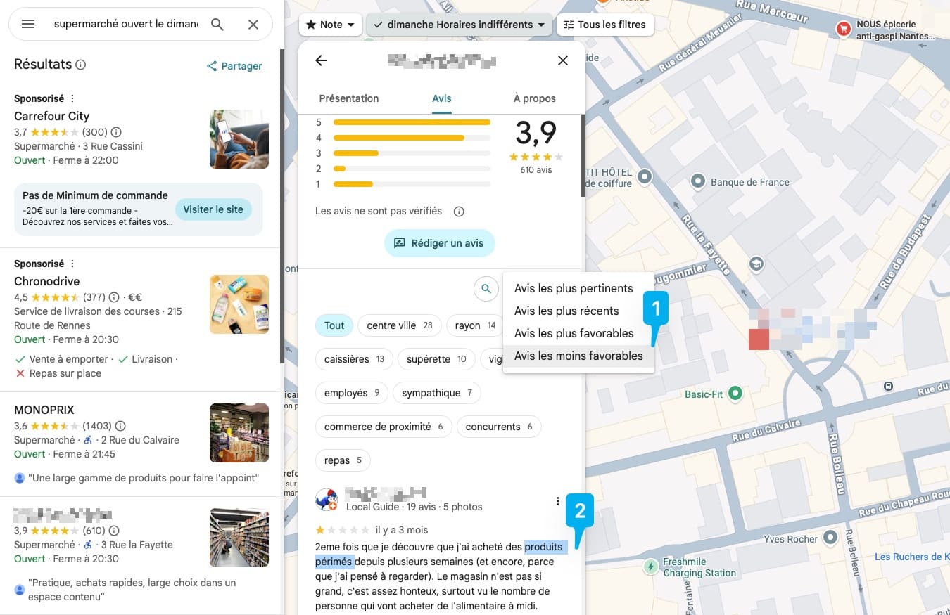Open the review's three-dot options menu

click(558, 501)
